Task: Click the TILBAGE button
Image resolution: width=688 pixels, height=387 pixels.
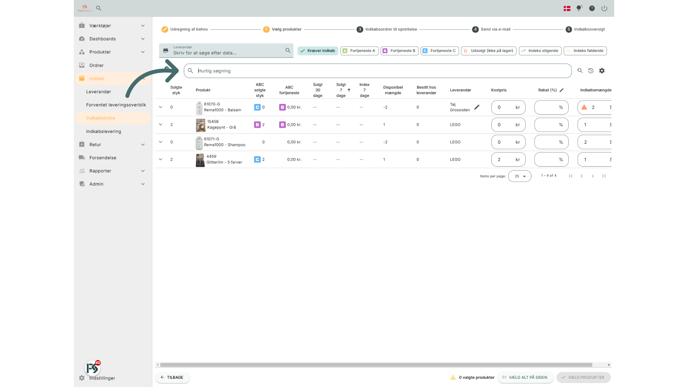Action: point(172,377)
